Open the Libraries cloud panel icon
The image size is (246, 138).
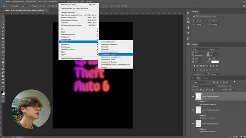188,44
